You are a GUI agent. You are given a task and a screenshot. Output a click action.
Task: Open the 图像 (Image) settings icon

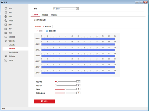tap(6, 25)
